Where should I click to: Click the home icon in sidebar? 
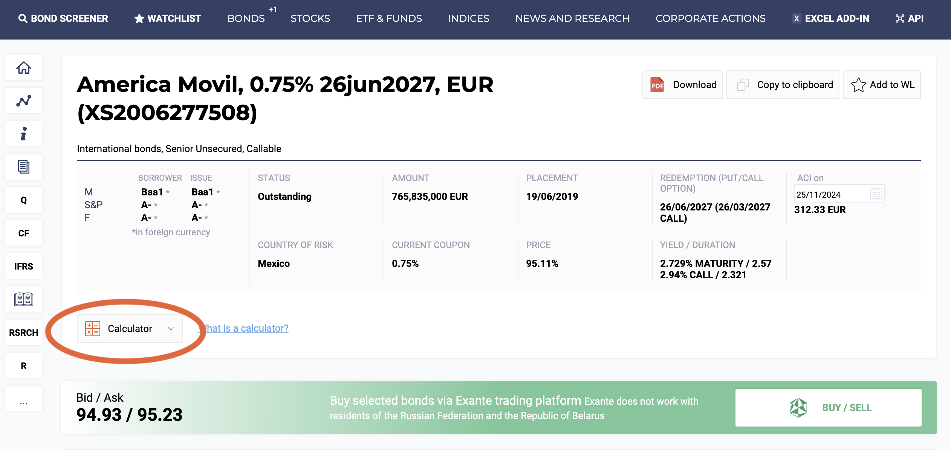click(x=23, y=68)
